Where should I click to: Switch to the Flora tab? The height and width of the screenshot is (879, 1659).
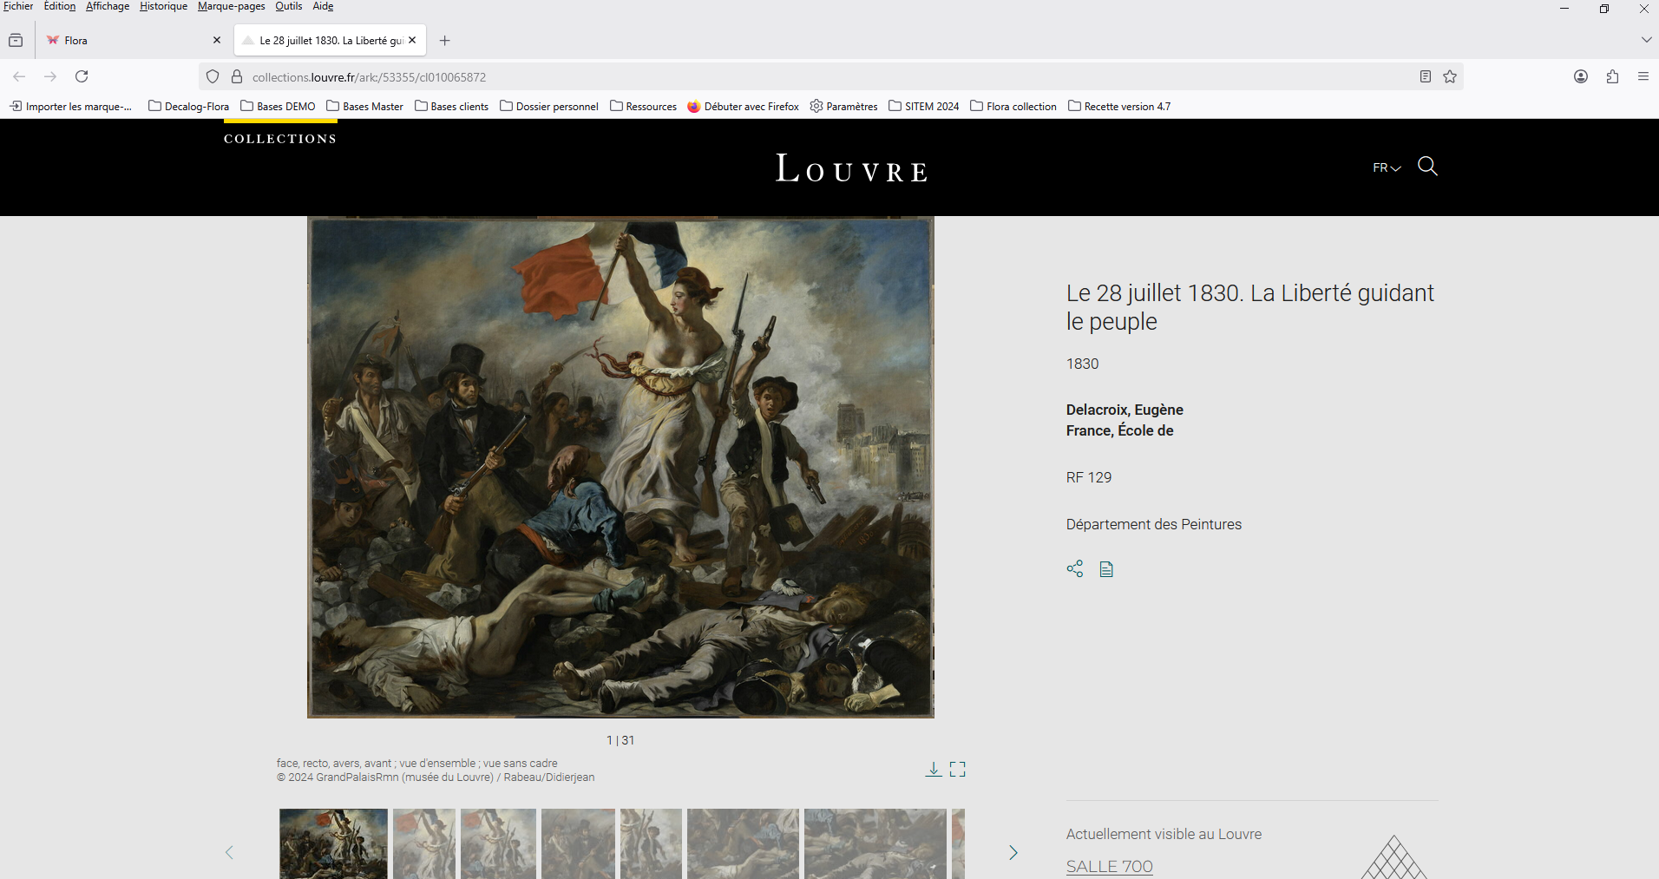pos(130,40)
